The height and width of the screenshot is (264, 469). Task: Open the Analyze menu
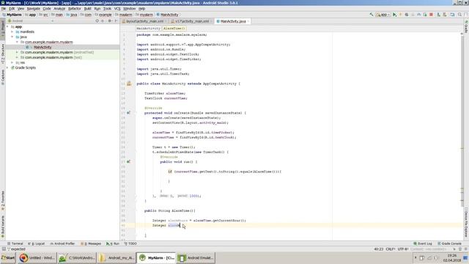click(59, 9)
